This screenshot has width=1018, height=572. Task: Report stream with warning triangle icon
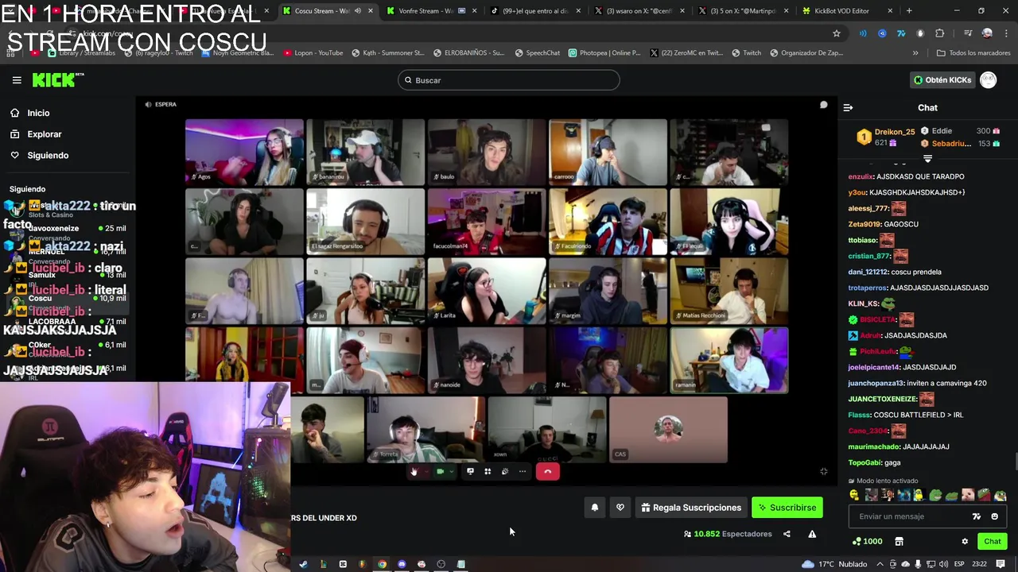[812, 534]
